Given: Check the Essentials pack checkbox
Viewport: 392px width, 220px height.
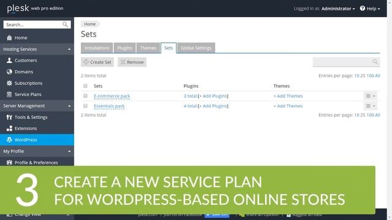Looking at the screenshot, I should pos(85,106).
